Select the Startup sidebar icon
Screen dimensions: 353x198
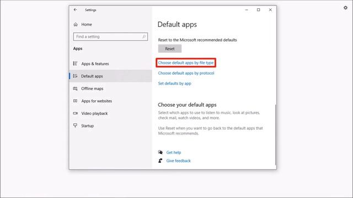(x=75, y=125)
